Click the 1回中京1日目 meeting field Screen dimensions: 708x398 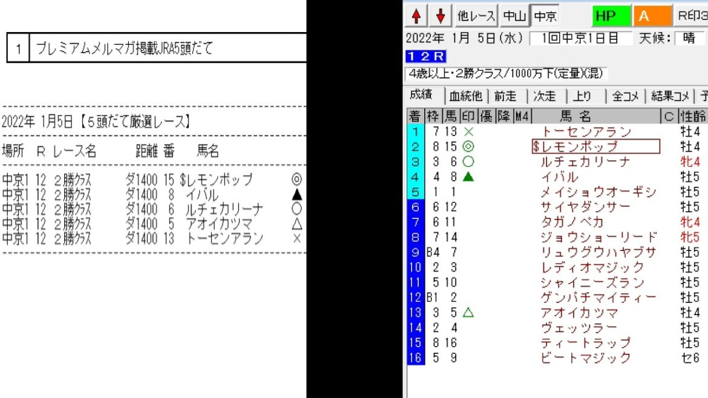click(580, 38)
